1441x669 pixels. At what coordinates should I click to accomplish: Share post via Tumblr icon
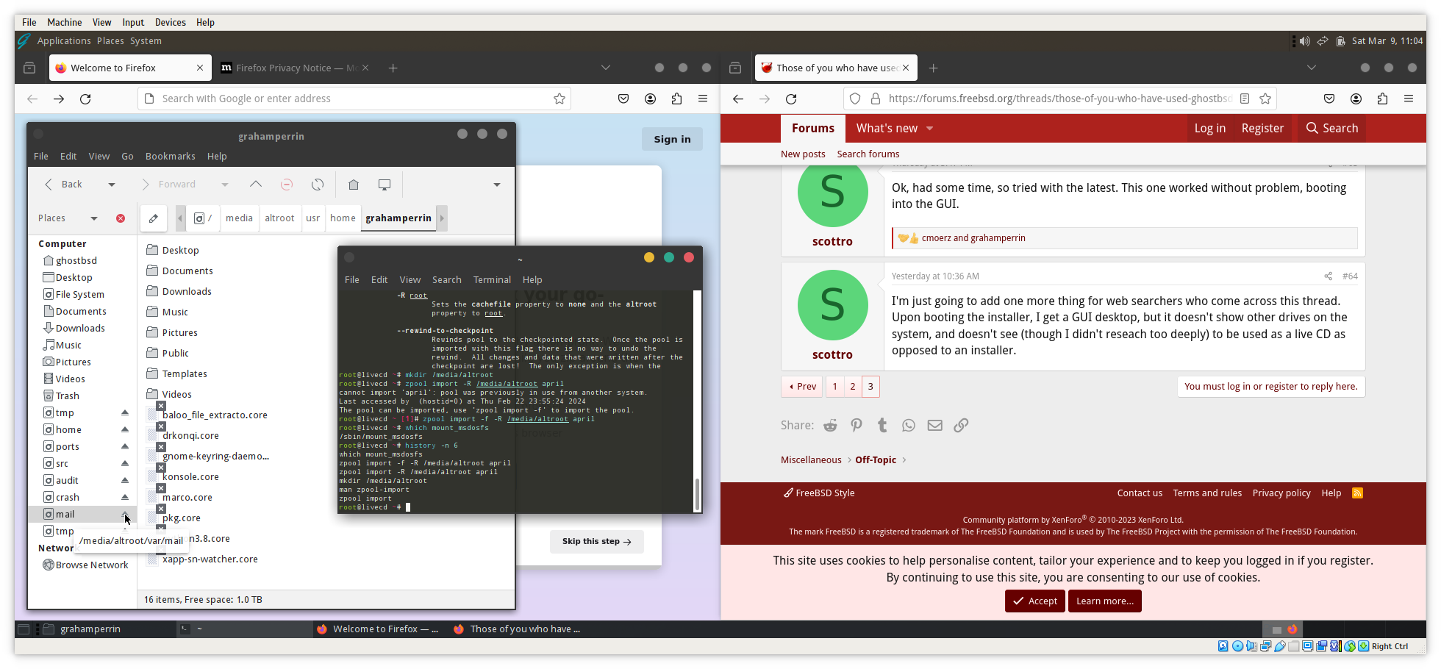point(882,426)
